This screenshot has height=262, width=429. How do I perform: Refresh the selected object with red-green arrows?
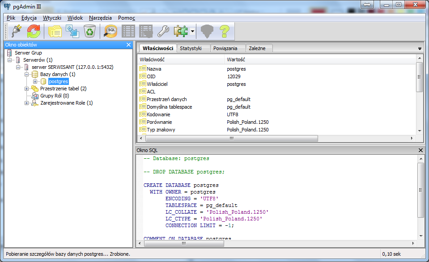pyautogui.click(x=34, y=31)
